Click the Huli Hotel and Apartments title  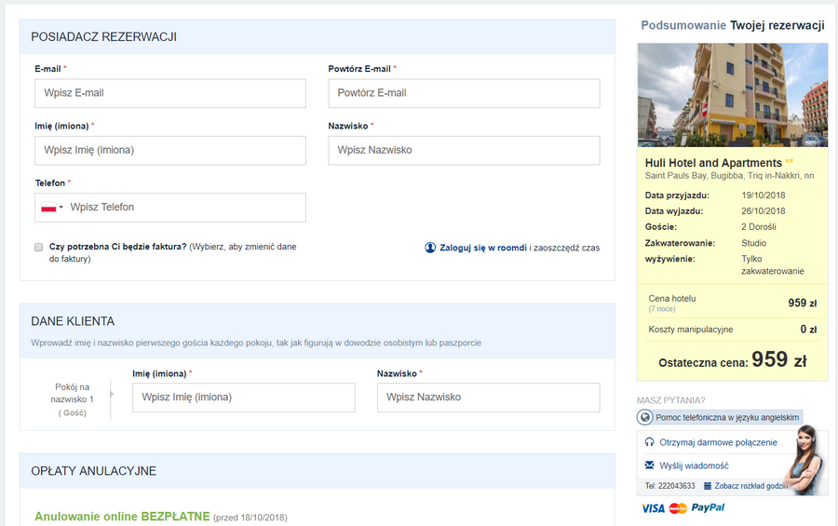tap(713, 163)
